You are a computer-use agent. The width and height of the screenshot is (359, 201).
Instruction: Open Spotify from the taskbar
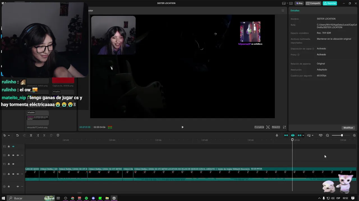click(x=86, y=198)
